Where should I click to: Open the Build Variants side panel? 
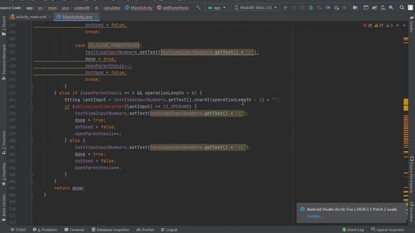pos(3,207)
